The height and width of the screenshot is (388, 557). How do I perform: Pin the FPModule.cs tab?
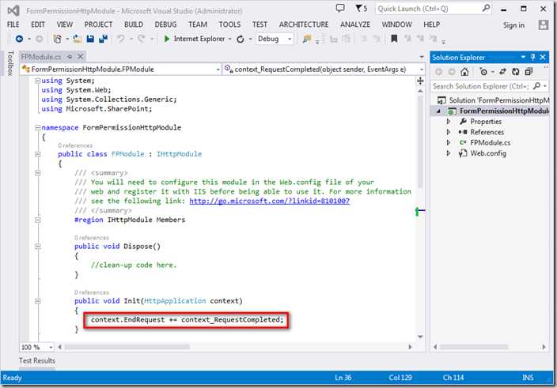click(70, 56)
